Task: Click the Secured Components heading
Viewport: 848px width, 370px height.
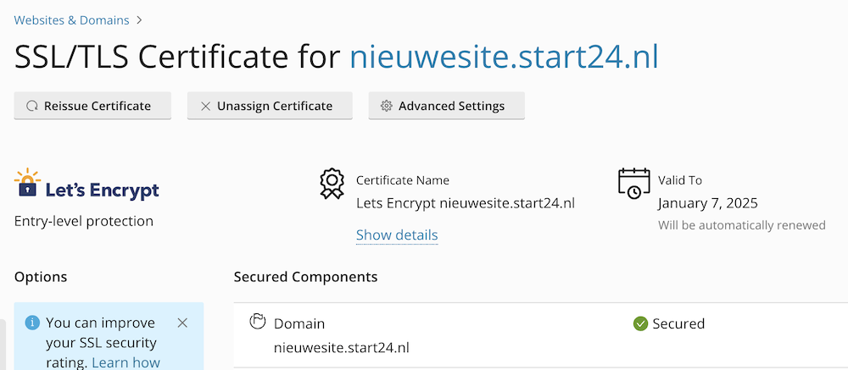Action: point(305,277)
